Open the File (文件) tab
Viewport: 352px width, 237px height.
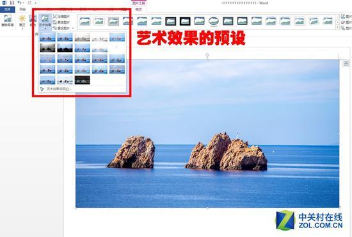8,10
